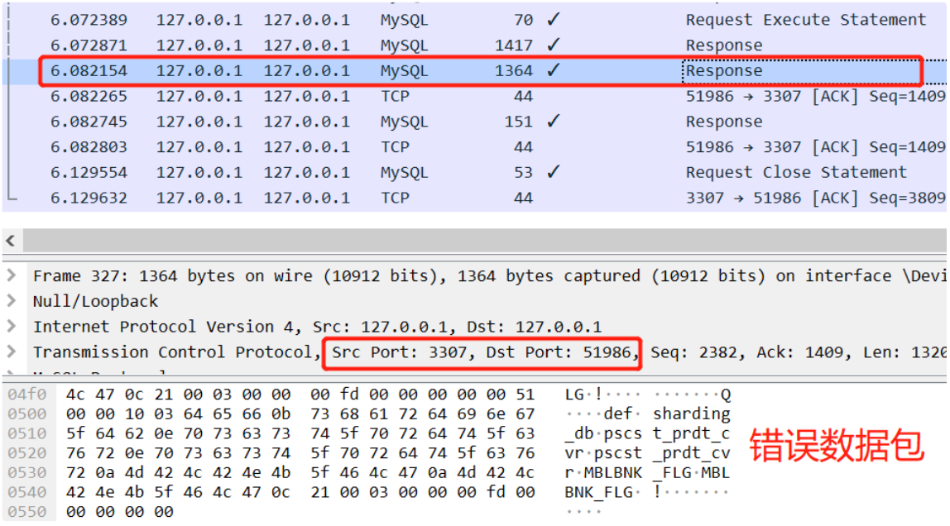
Task: Click the packet list horizontal scrollbar bar
Action: pyautogui.click(x=485, y=241)
